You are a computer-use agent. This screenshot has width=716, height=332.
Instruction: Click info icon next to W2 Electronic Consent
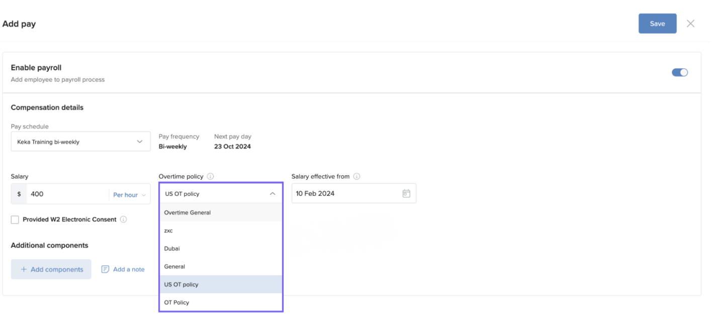click(123, 219)
